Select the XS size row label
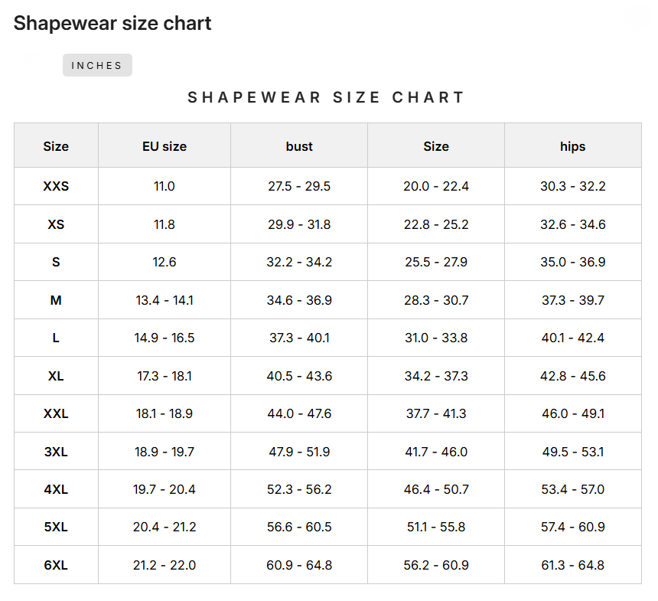This screenshot has height=601, width=658. [55, 224]
